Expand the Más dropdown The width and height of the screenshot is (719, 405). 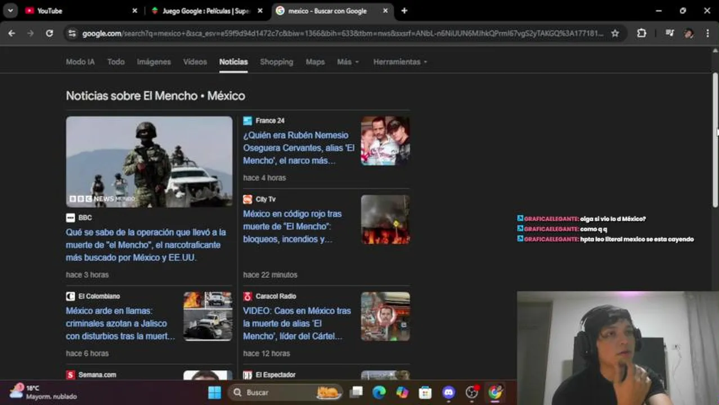[348, 62]
